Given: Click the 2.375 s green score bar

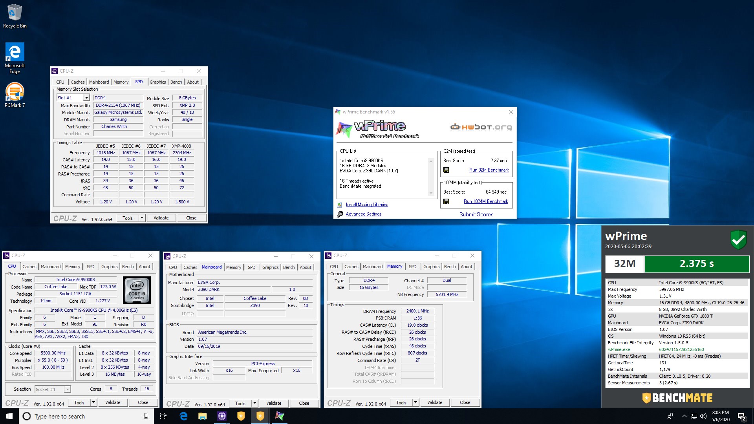Looking at the screenshot, I should [697, 263].
